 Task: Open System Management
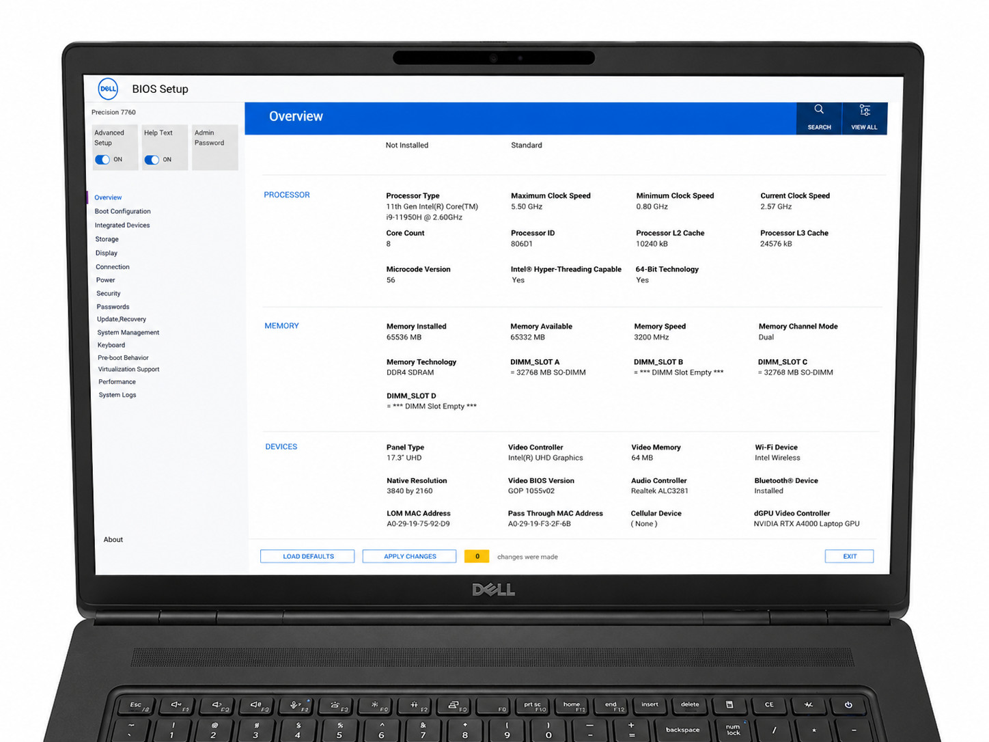(x=128, y=333)
